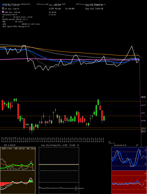Screen dimensions: 147x194
Task: Click the last green candlestick on the chart
Action: pyautogui.click(x=104, y=118)
